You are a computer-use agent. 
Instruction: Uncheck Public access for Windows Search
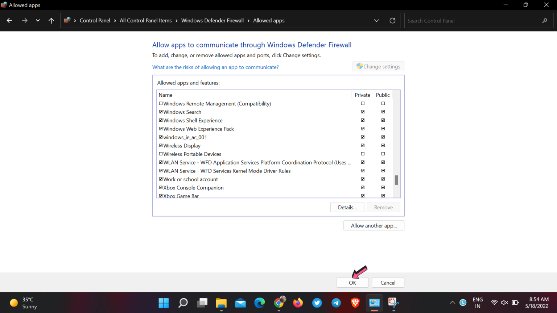point(383,112)
